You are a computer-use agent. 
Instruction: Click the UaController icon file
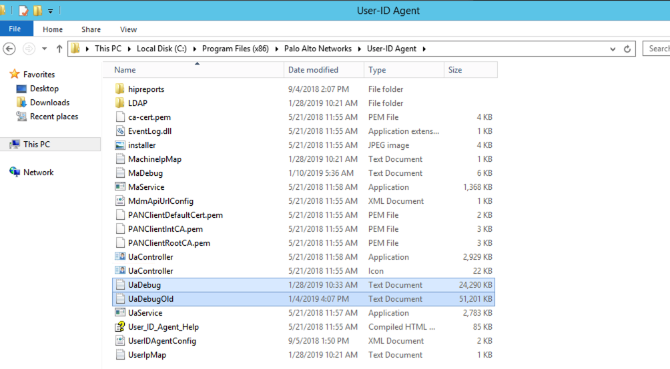(120, 271)
